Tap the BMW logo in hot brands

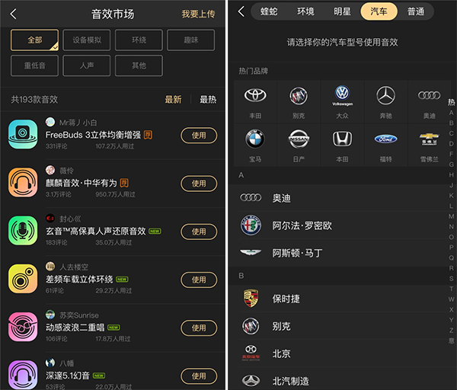pos(255,139)
